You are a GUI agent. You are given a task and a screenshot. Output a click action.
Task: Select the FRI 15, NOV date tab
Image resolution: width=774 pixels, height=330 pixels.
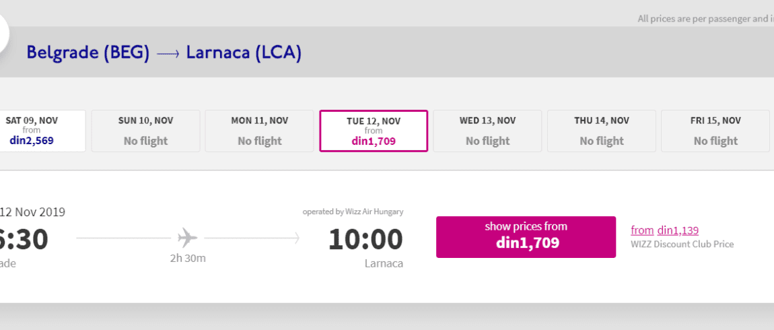click(x=715, y=131)
